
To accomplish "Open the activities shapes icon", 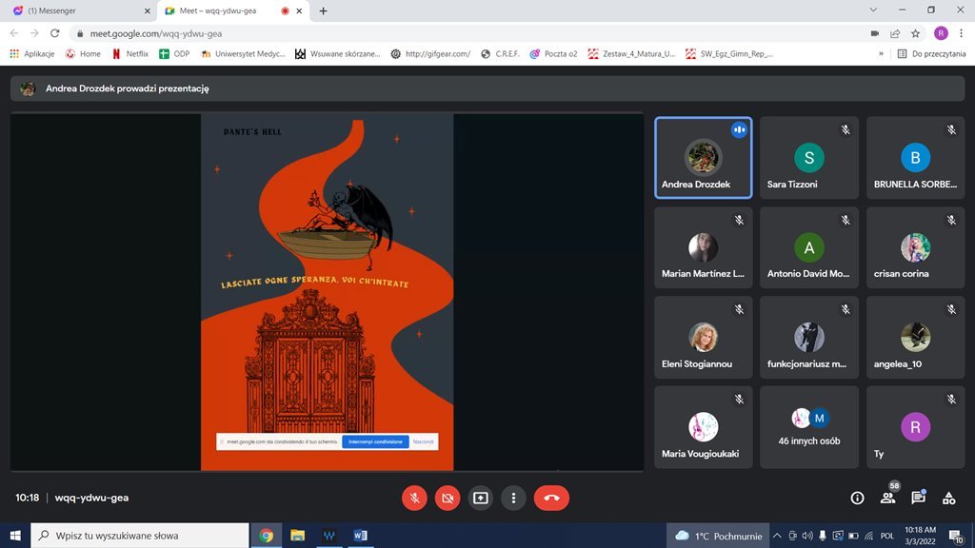I will click(x=949, y=498).
